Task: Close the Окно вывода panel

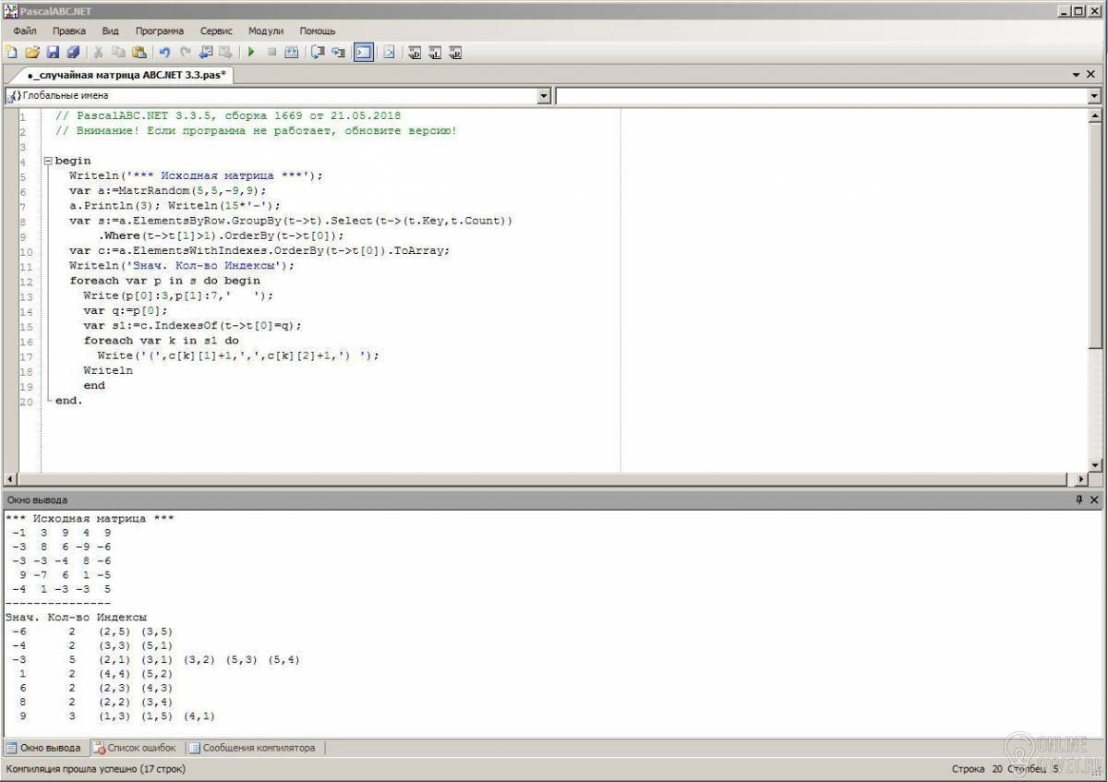Action: coord(1095,499)
